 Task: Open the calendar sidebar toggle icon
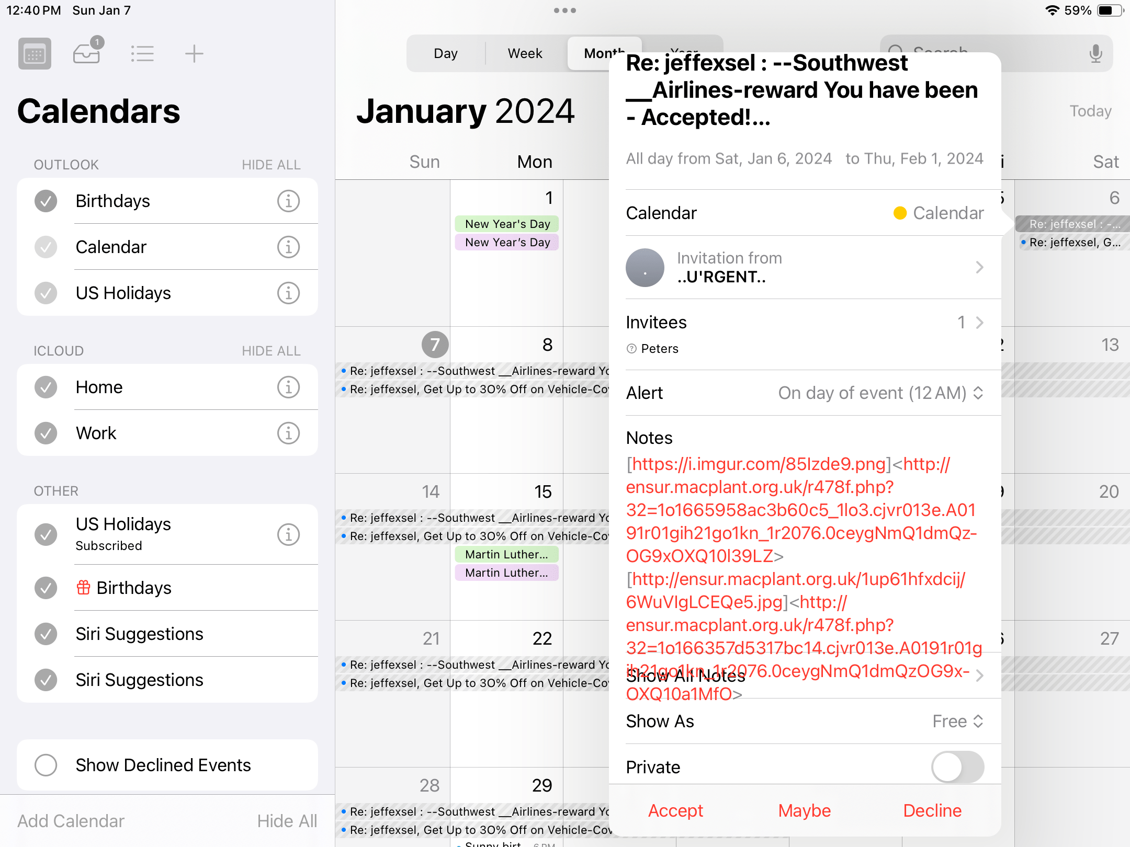[x=35, y=54]
